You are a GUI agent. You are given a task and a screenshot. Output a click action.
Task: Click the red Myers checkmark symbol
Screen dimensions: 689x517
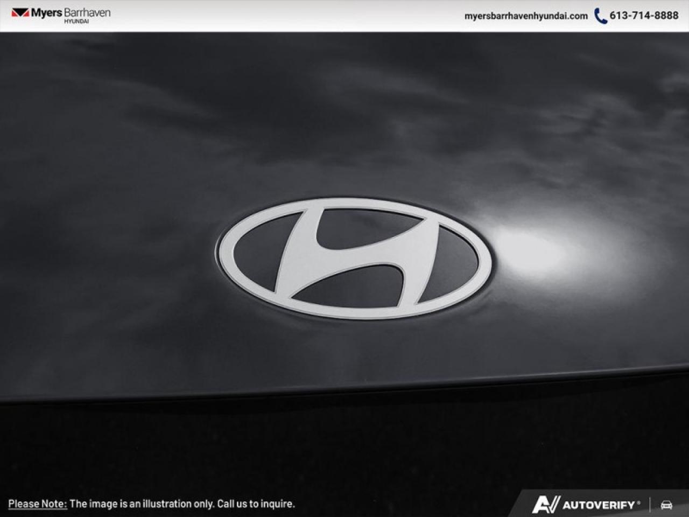click(x=21, y=12)
